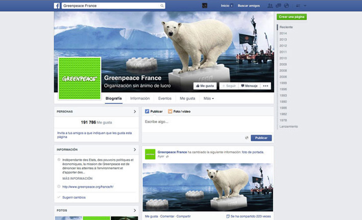Jump to Reciente in timeline
The height and width of the screenshot is (220, 362).
coord(286,27)
